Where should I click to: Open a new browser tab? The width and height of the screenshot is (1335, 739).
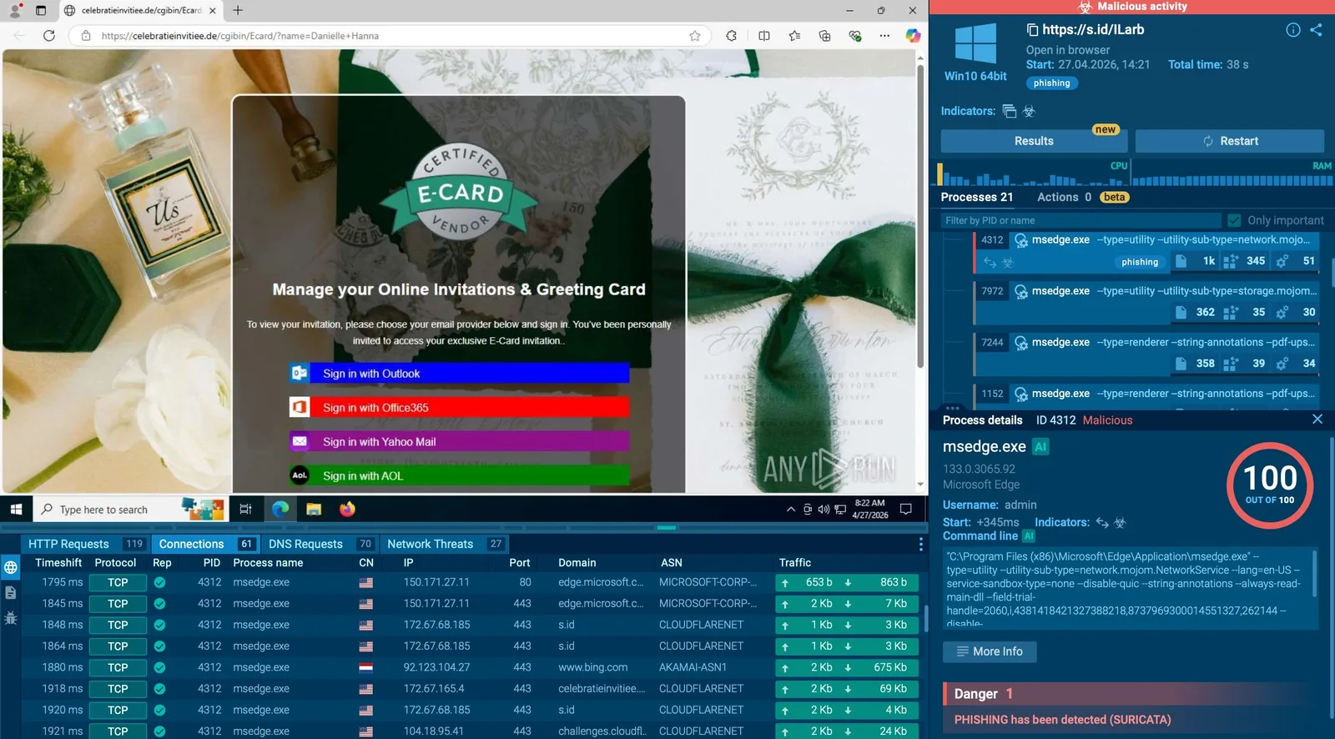point(238,10)
